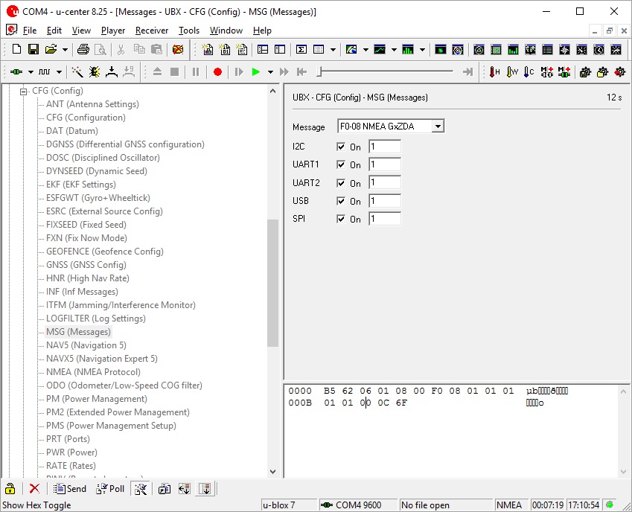
Task: Click the Poll button
Action: click(x=110, y=489)
